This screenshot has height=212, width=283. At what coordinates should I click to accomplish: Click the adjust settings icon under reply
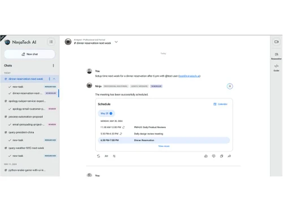point(114,156)
